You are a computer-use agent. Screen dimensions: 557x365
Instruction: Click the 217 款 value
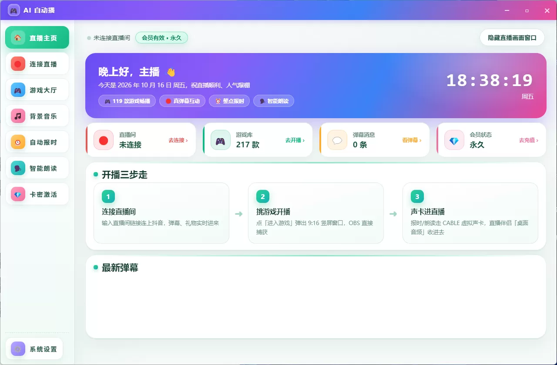click(248, 145)
